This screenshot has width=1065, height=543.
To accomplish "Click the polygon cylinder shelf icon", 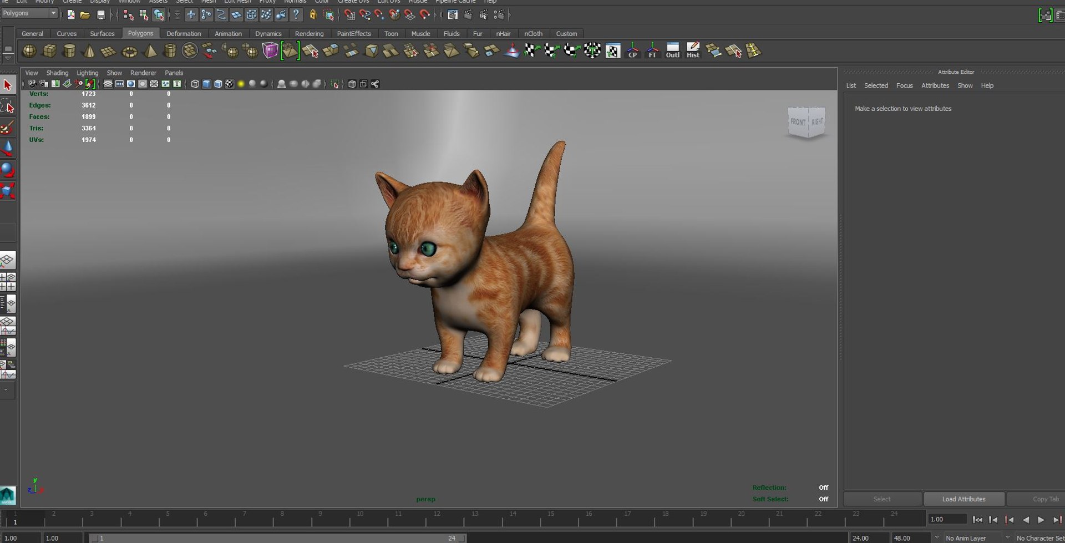I will pos(69,52).
